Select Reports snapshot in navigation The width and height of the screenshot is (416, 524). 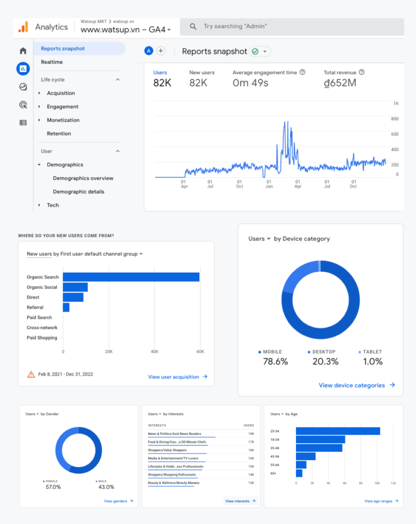click(63, 49)
